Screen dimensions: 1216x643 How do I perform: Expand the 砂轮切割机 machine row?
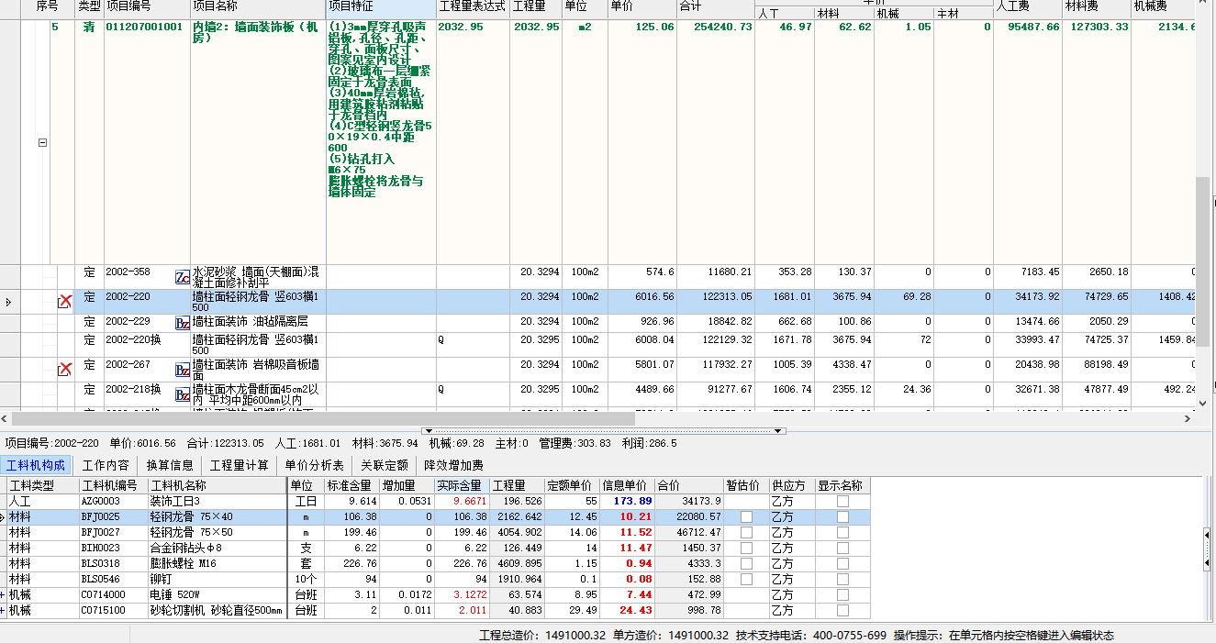[x=3, y=610]
